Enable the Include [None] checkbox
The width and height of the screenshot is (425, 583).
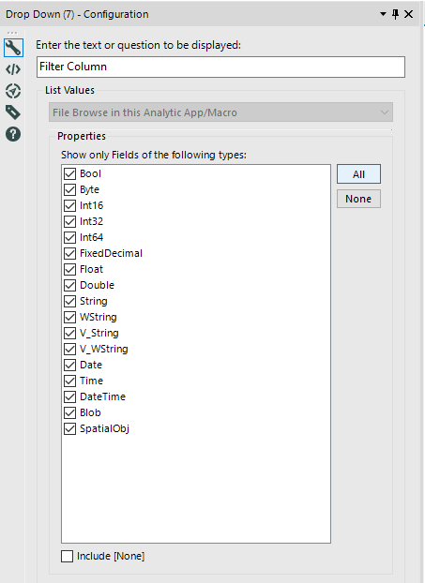(x=67, y=556)
